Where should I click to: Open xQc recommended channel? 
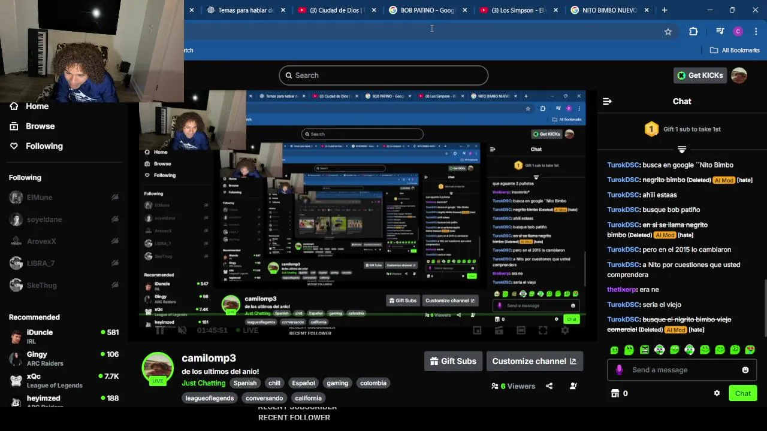pos(64,381)
